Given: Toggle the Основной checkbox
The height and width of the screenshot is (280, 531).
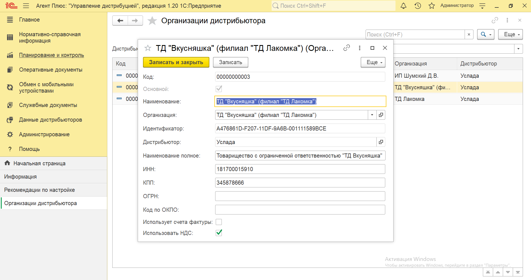Looking at the screenshot, I should [219, 89].
